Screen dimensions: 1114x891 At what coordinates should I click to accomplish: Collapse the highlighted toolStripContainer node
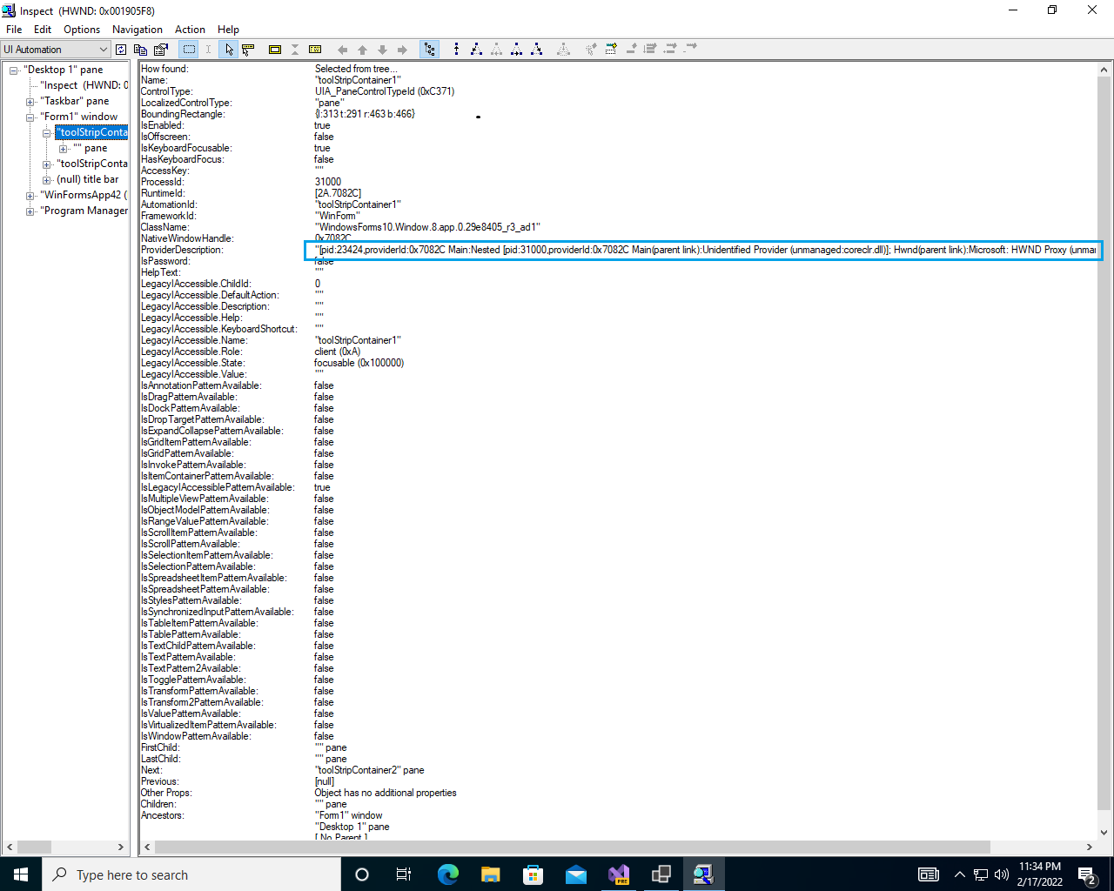47,133
